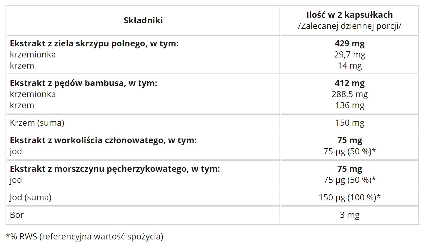This screenshot has height=245, width=426.
Task: Click the RWS footnote text
Action: click(85, 237)
